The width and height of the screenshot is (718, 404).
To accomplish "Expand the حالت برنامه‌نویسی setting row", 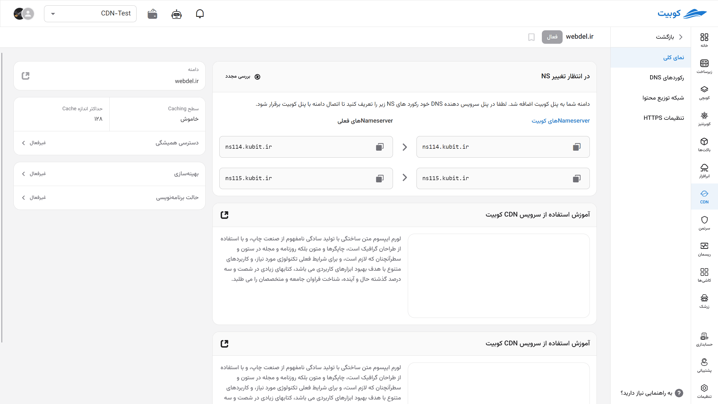I will [x=109, y=198].
